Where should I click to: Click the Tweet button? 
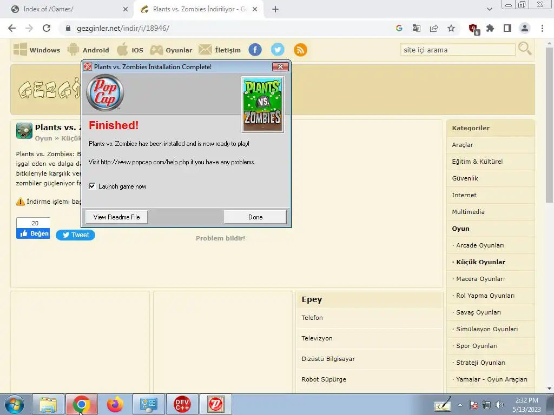click(x=75, y=235)
